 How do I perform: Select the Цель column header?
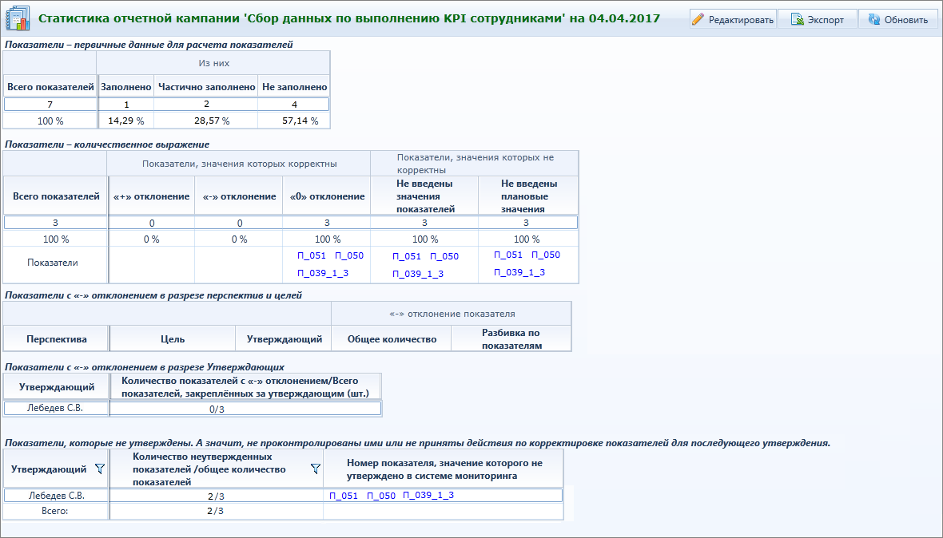[x=173, y=339]
